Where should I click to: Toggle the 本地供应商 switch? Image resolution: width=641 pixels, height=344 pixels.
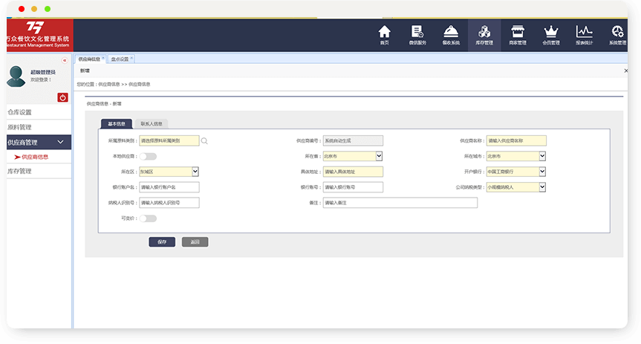[148, 156]
